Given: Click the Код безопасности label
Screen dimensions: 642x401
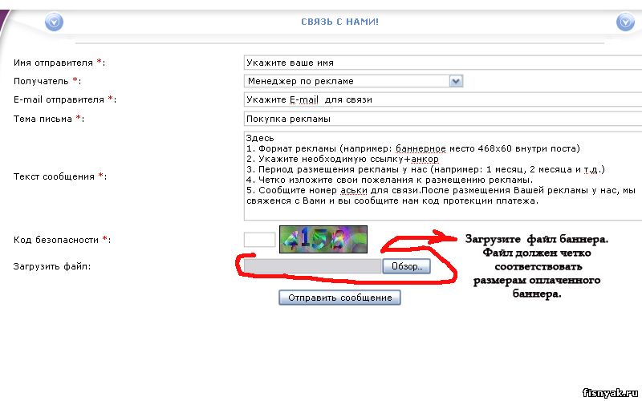Looking at the screenshot, I should [x=62, y=240].
